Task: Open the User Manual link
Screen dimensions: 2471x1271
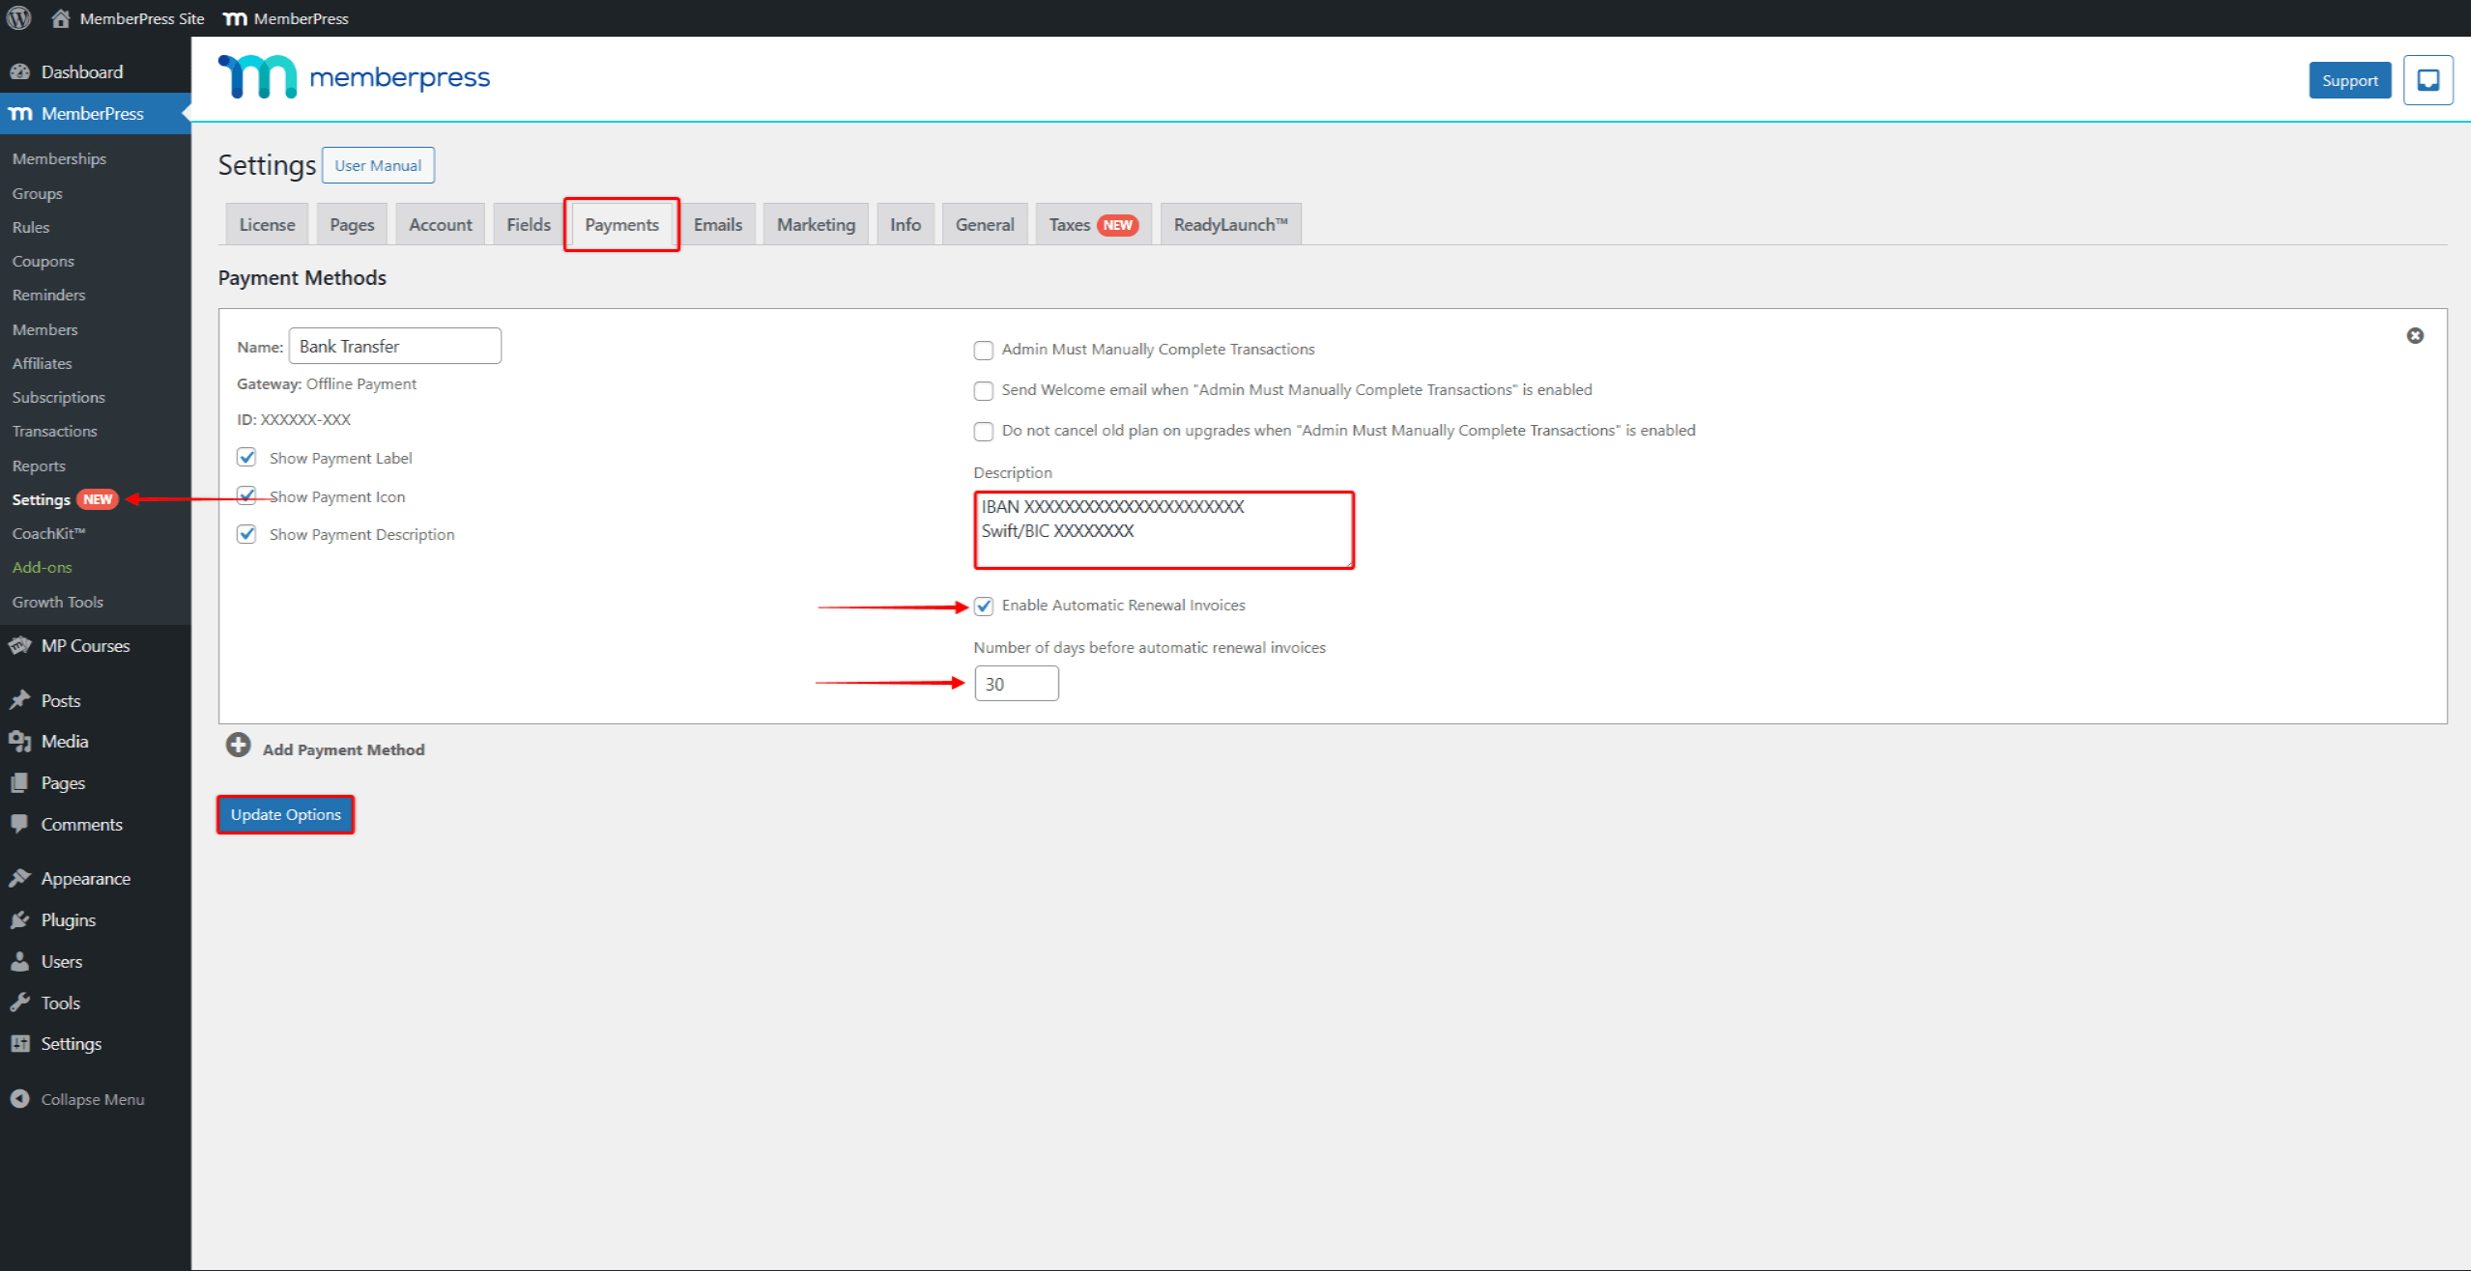Action: (377, 165)
